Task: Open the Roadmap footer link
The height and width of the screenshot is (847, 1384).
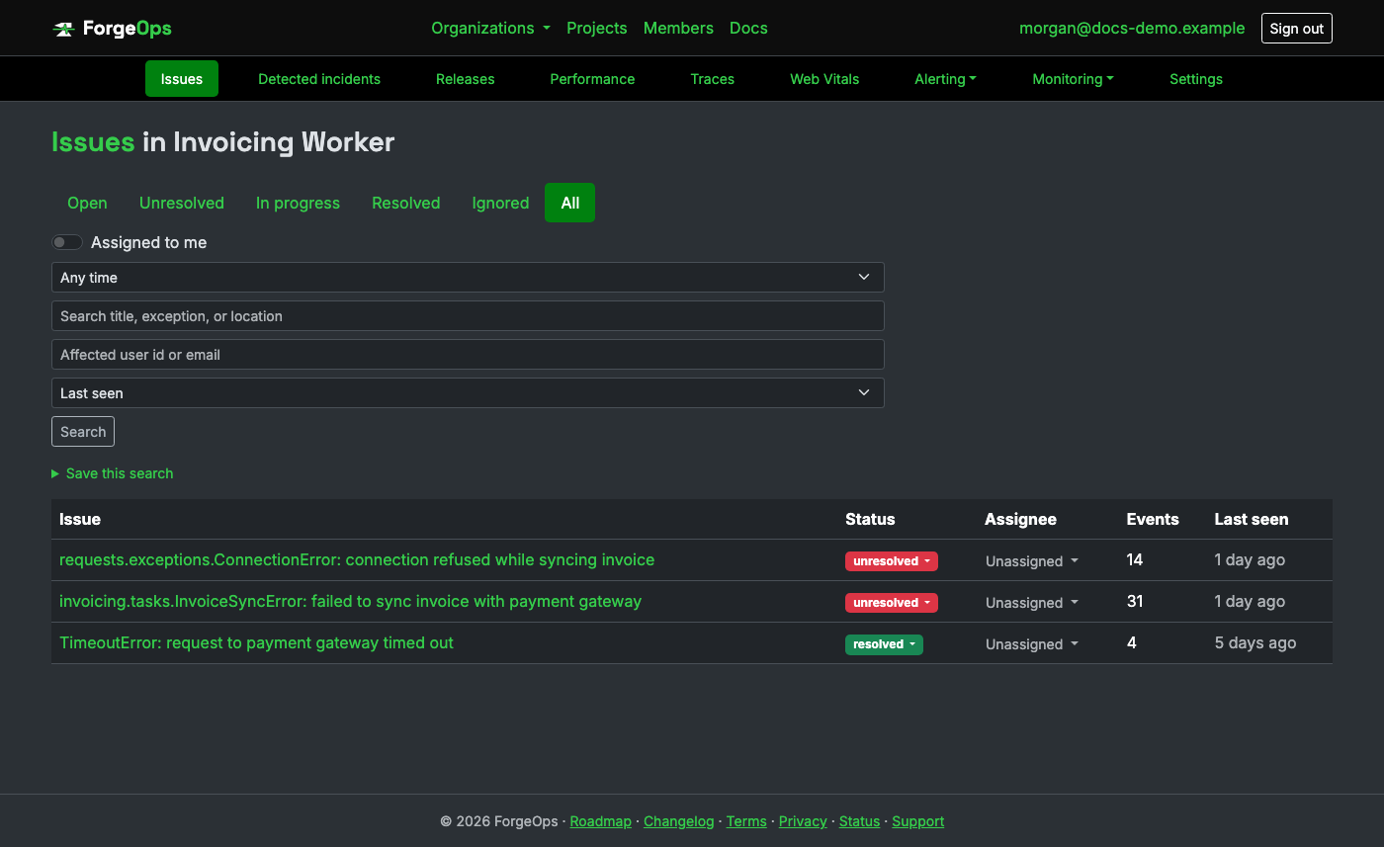Action: pos(600,821)
